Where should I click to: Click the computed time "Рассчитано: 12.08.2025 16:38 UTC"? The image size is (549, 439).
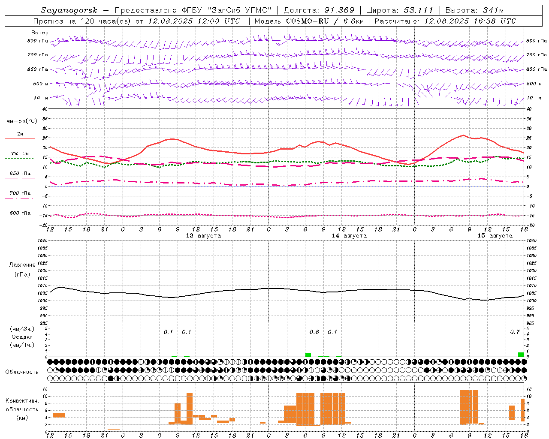click(445, 21)
